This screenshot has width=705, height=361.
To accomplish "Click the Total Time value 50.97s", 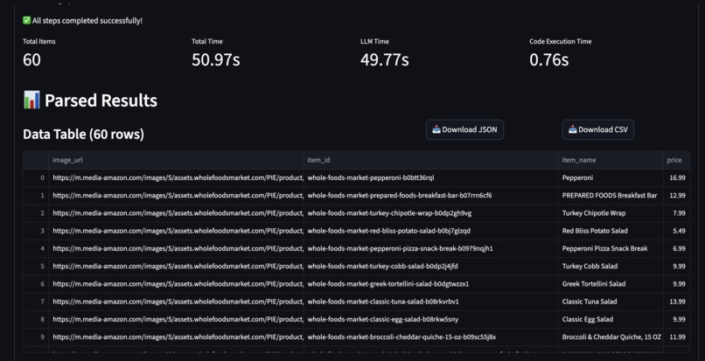I will pyautogui.click(x=216, y=59).
